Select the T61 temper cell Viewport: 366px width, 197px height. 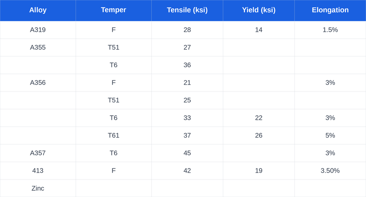(x=114, y=135)
